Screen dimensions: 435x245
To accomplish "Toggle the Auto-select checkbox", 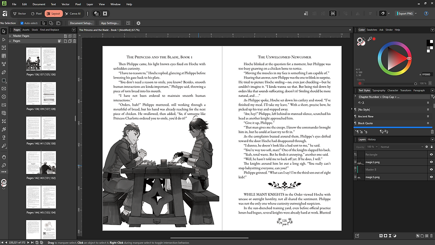I will click(22, 23).
